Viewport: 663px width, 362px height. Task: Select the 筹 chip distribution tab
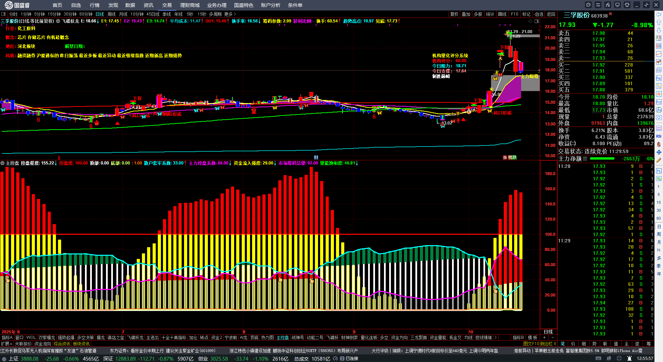[x=648, y=344]
